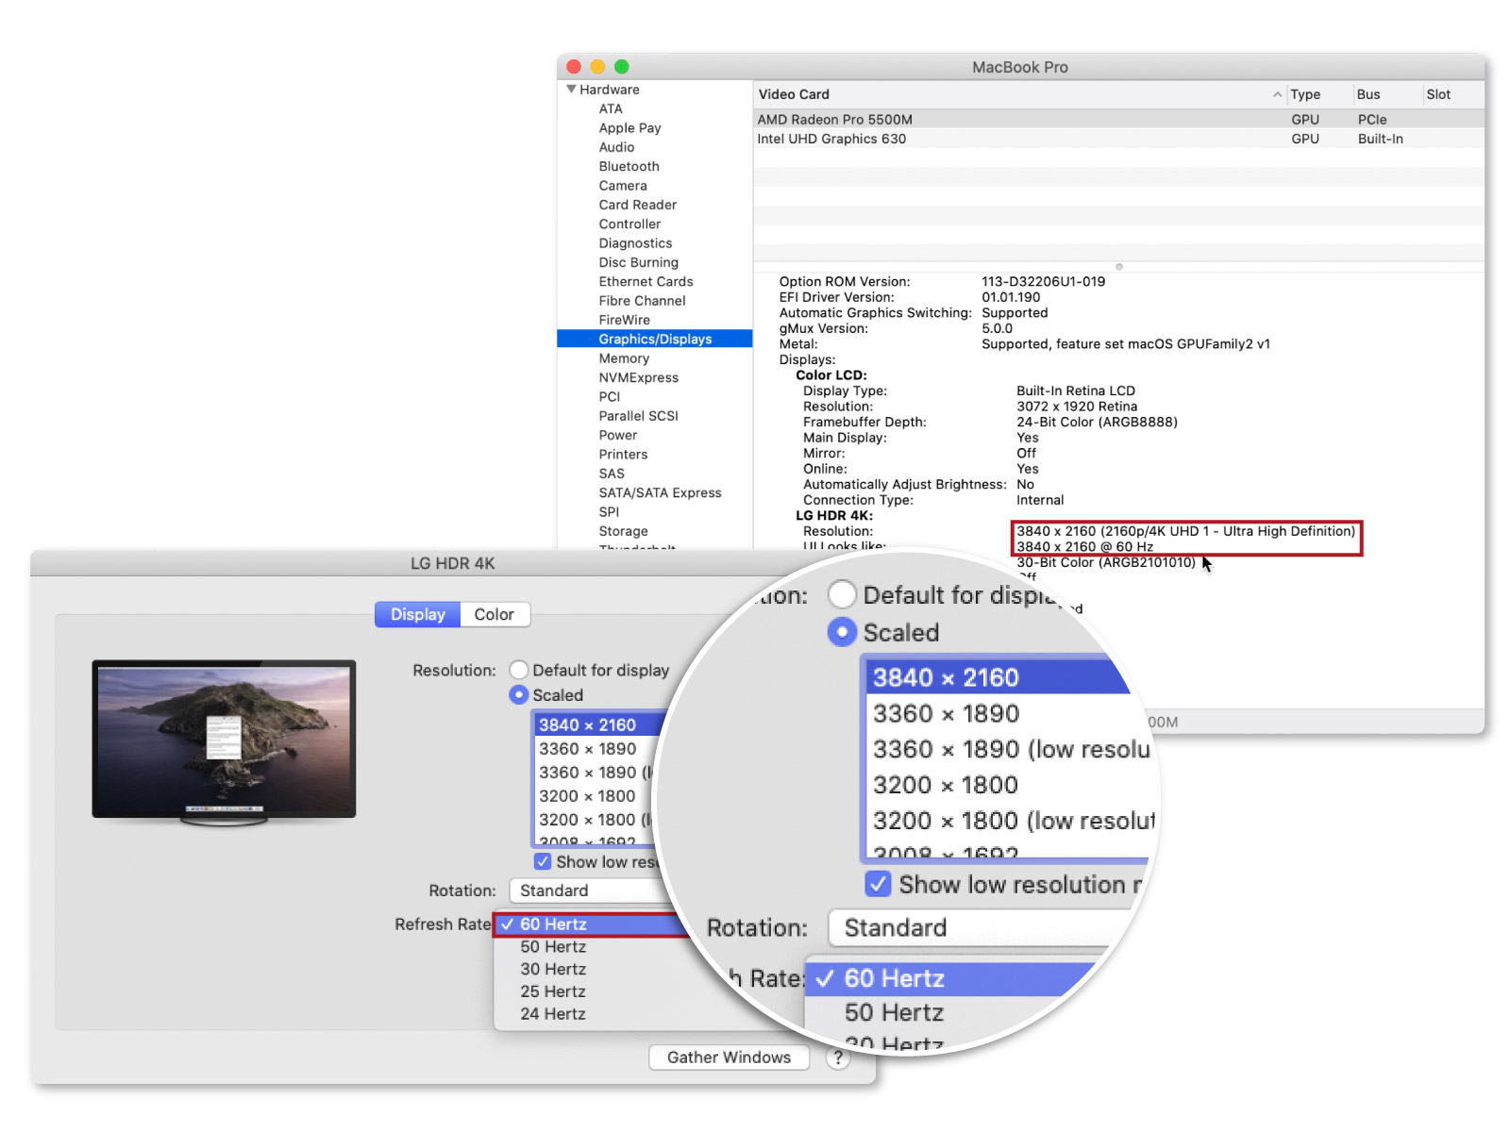Select the Scaled resolution radio button
The width and height of the screenshot is (1510, 1132).
click(x=518, y=695)
